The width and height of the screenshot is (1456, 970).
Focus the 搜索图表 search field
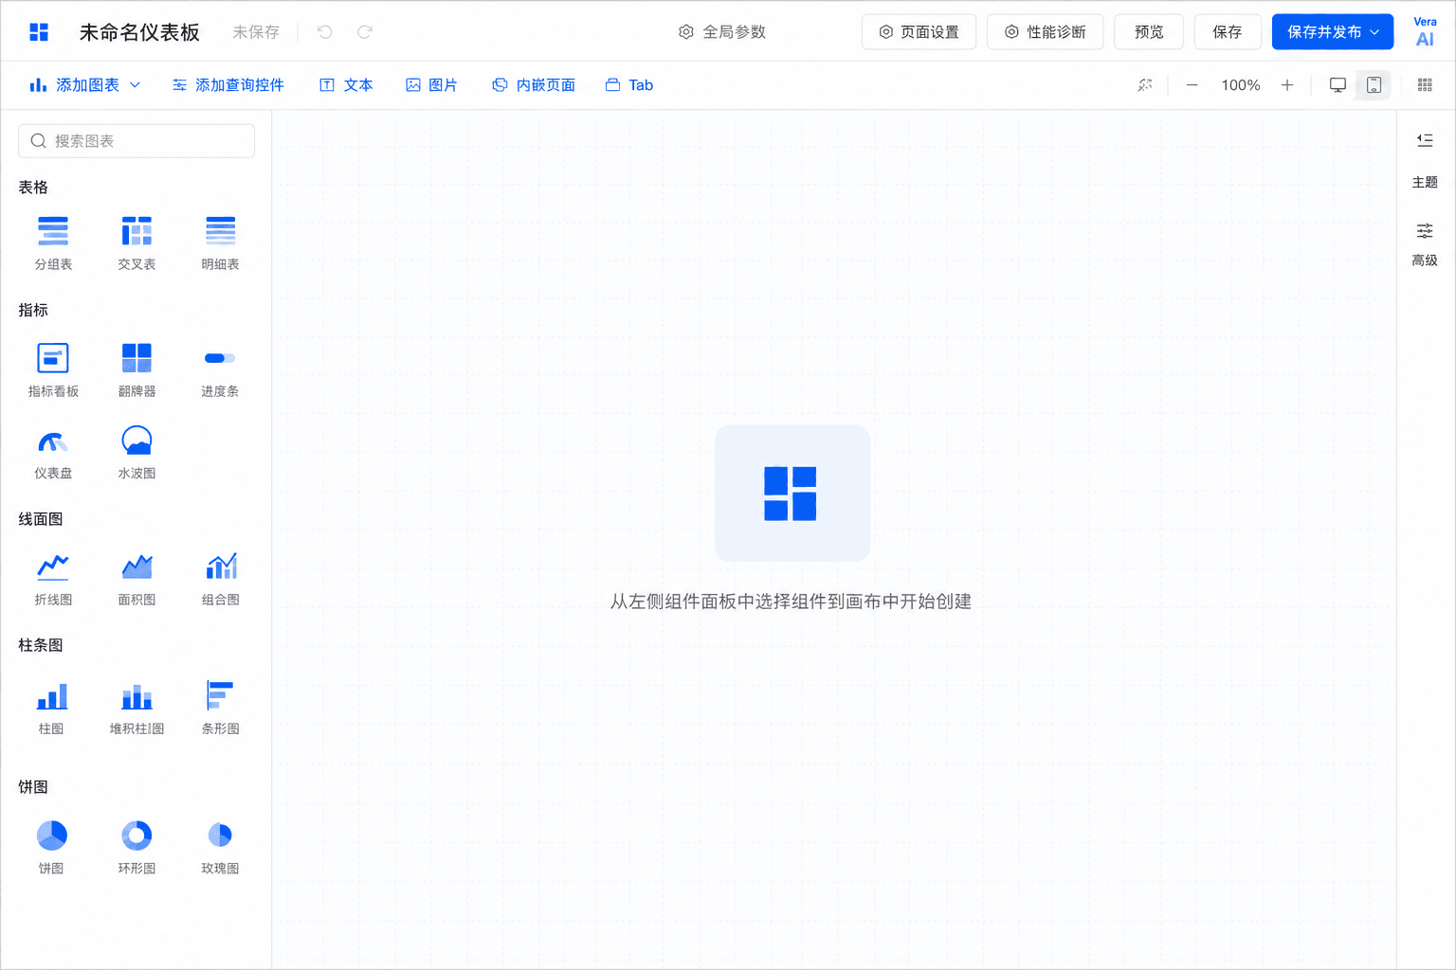(x=136, y=141)
